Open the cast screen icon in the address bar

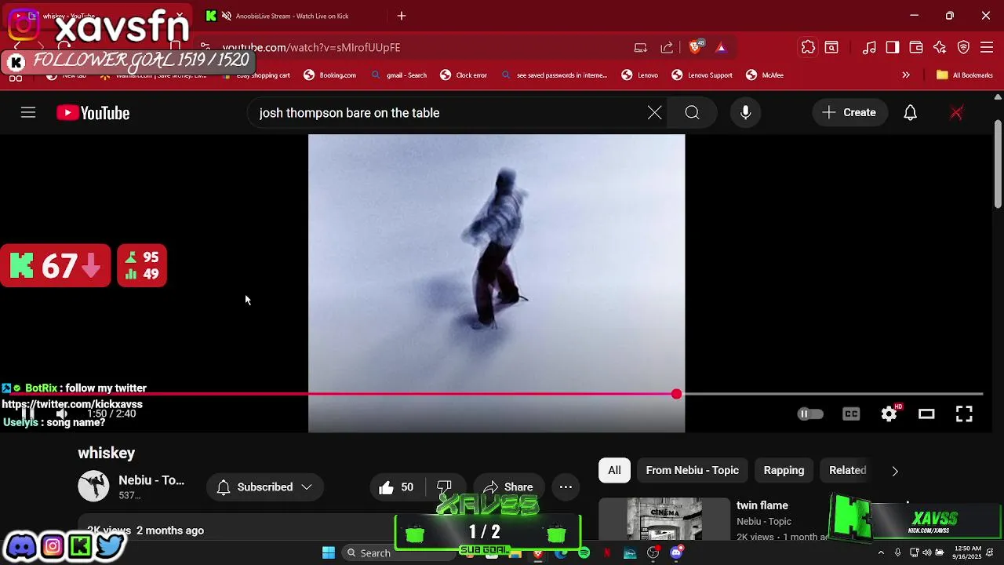641,47
